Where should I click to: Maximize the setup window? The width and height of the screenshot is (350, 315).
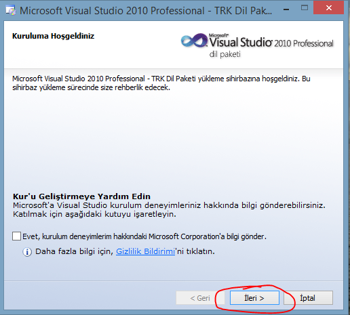click(305, 8)
